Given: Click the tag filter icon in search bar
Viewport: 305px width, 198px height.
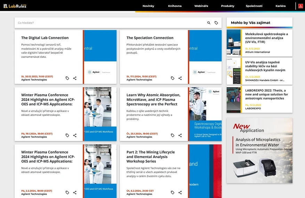Looking at the screenshot, I should coord(216,23).
